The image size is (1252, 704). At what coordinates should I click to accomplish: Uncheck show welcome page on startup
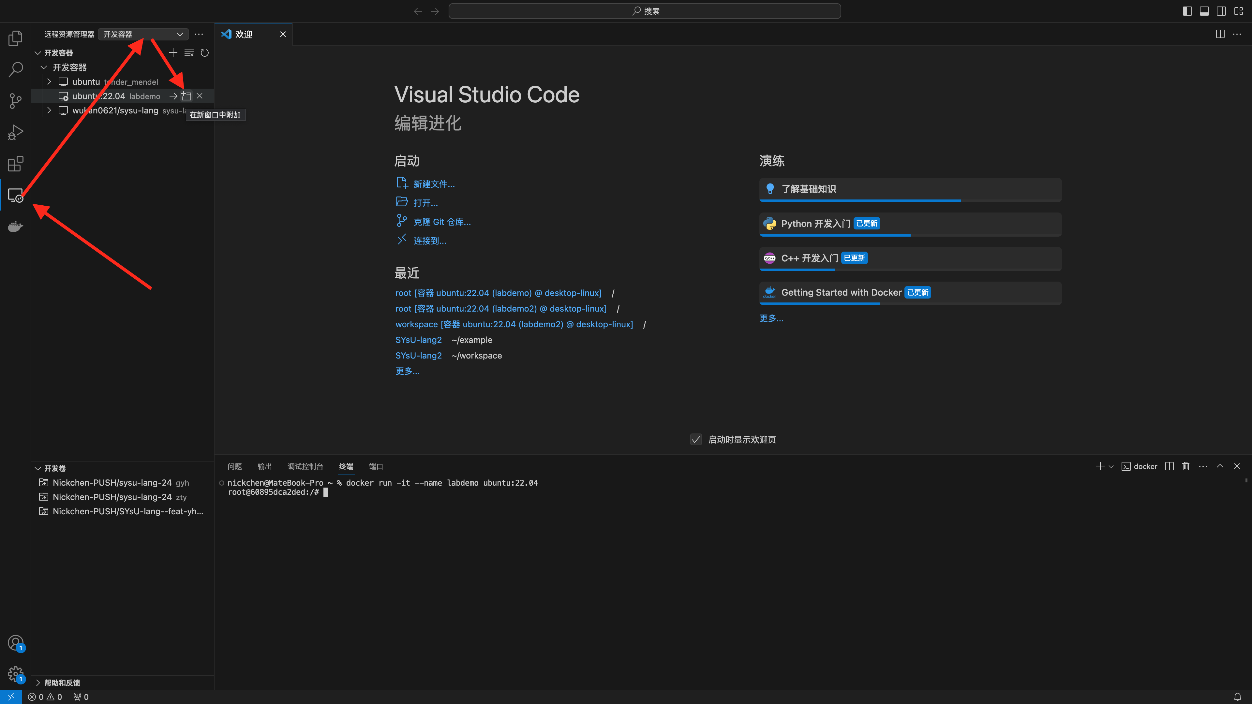(x=696, y=440)
